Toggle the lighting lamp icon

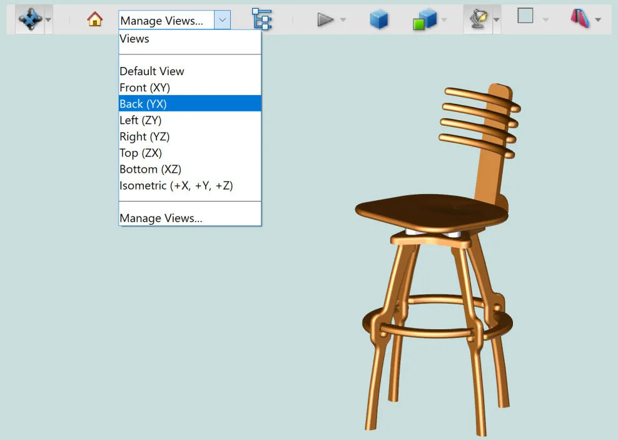pos(478,19)
